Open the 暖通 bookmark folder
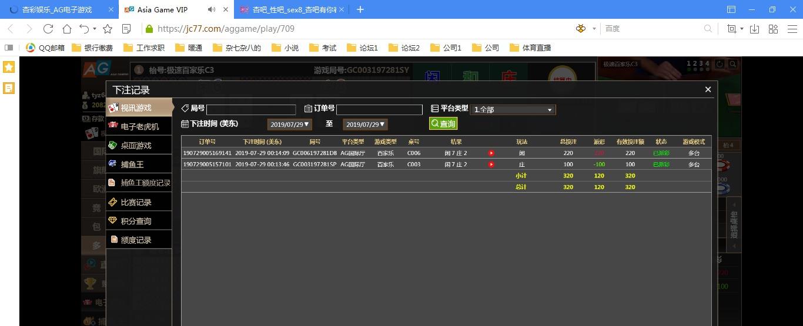Image resolution: width=803 pixels, height=326 pixels. pos(189,48)
